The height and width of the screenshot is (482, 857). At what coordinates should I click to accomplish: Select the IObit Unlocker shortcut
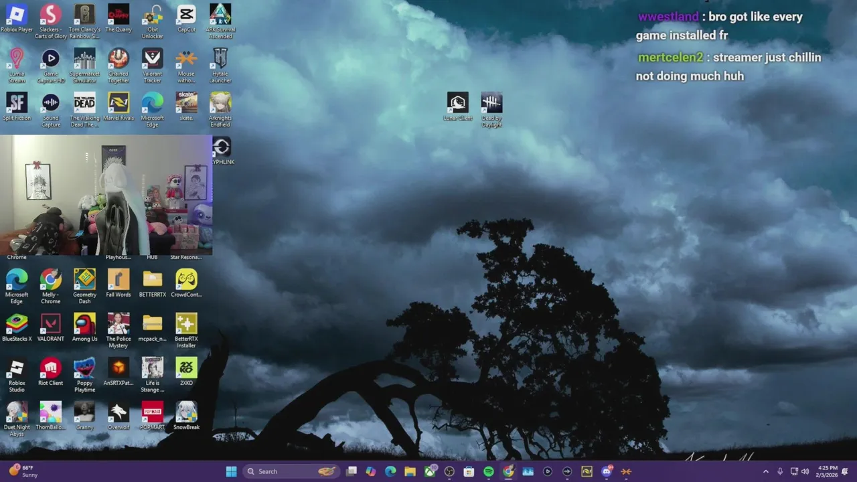(x=153, y=21)
